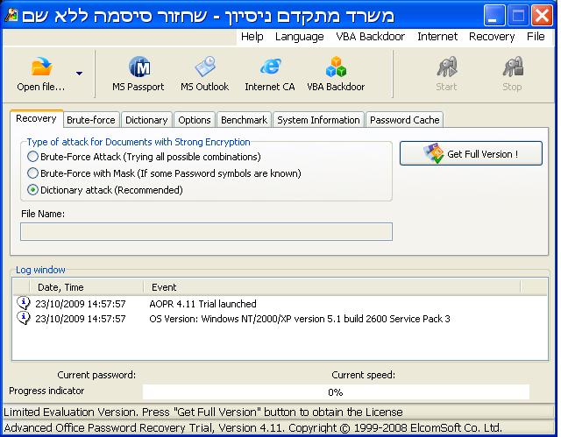Screen dimensions: 561x437
Task: Expand the Open file dropdown arrow
Action: pos(80,74)
